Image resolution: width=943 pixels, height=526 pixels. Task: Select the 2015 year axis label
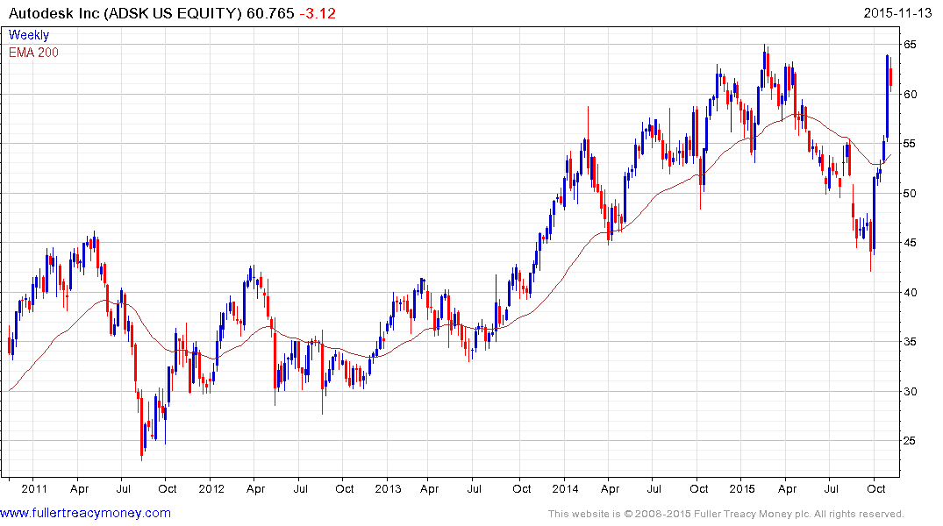[742, 488]
